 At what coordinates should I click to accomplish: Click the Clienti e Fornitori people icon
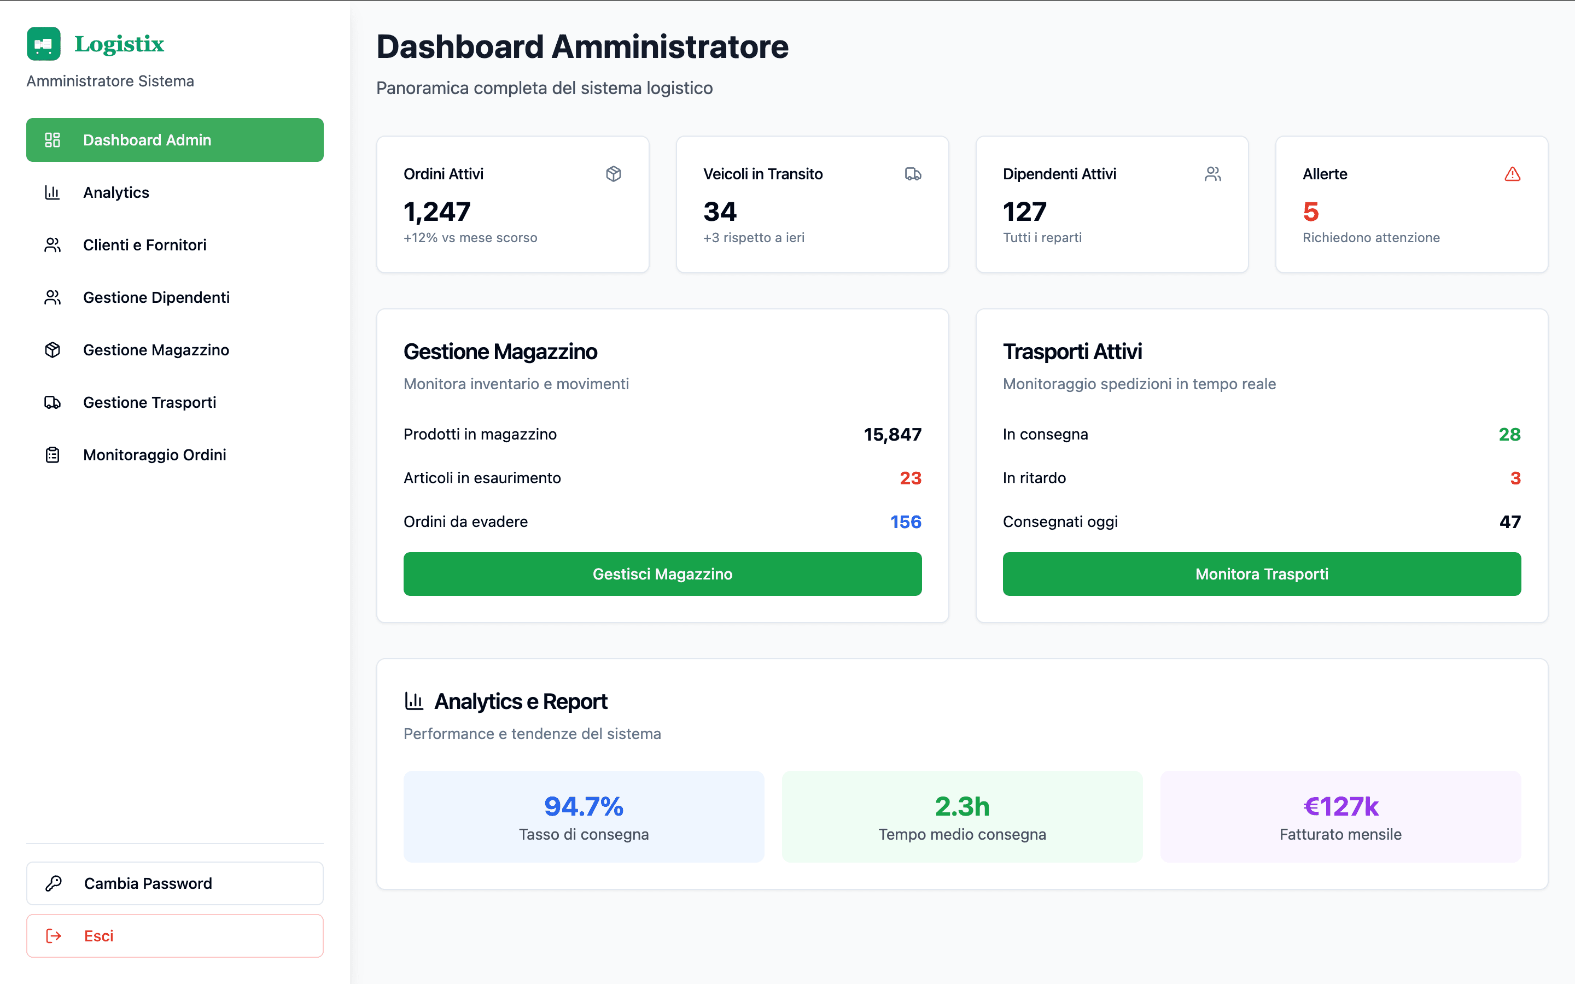[x=52, y=245]
